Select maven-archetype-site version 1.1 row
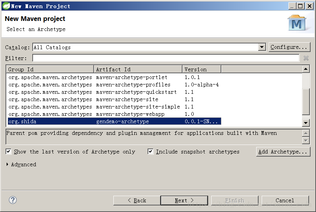Screen dimensions: 316x212 (x=115, y=99)
